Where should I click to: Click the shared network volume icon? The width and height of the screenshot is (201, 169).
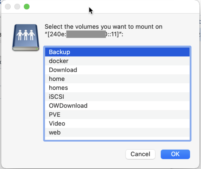[x=26, y=37]
